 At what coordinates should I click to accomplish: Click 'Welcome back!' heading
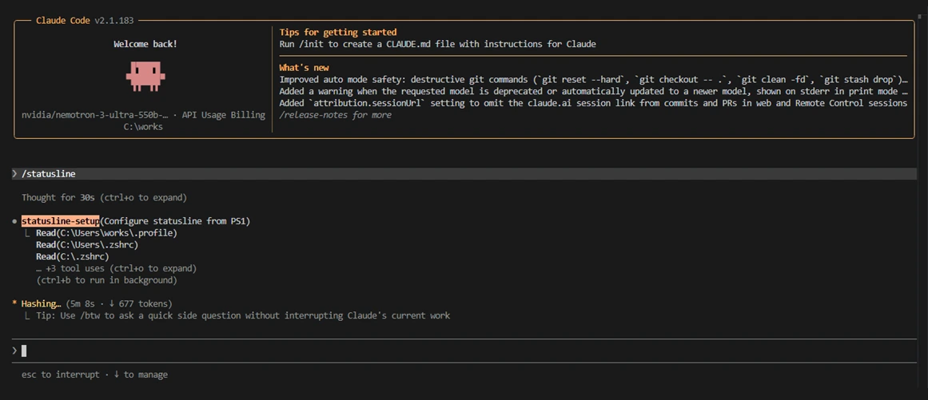point(145,44)
